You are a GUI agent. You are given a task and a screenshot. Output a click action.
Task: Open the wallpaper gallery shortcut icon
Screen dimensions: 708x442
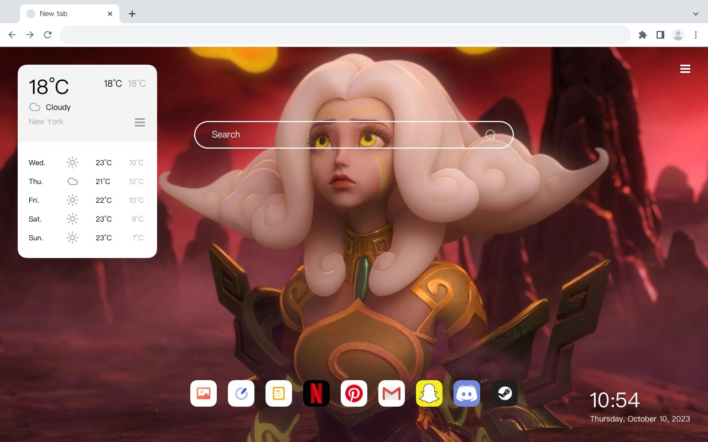[204, 393]
